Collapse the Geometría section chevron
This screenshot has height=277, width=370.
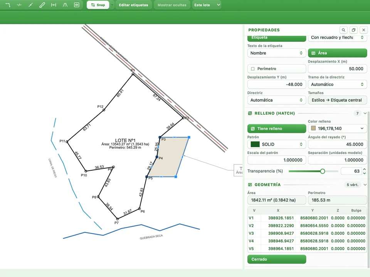[x=365, y=185]
